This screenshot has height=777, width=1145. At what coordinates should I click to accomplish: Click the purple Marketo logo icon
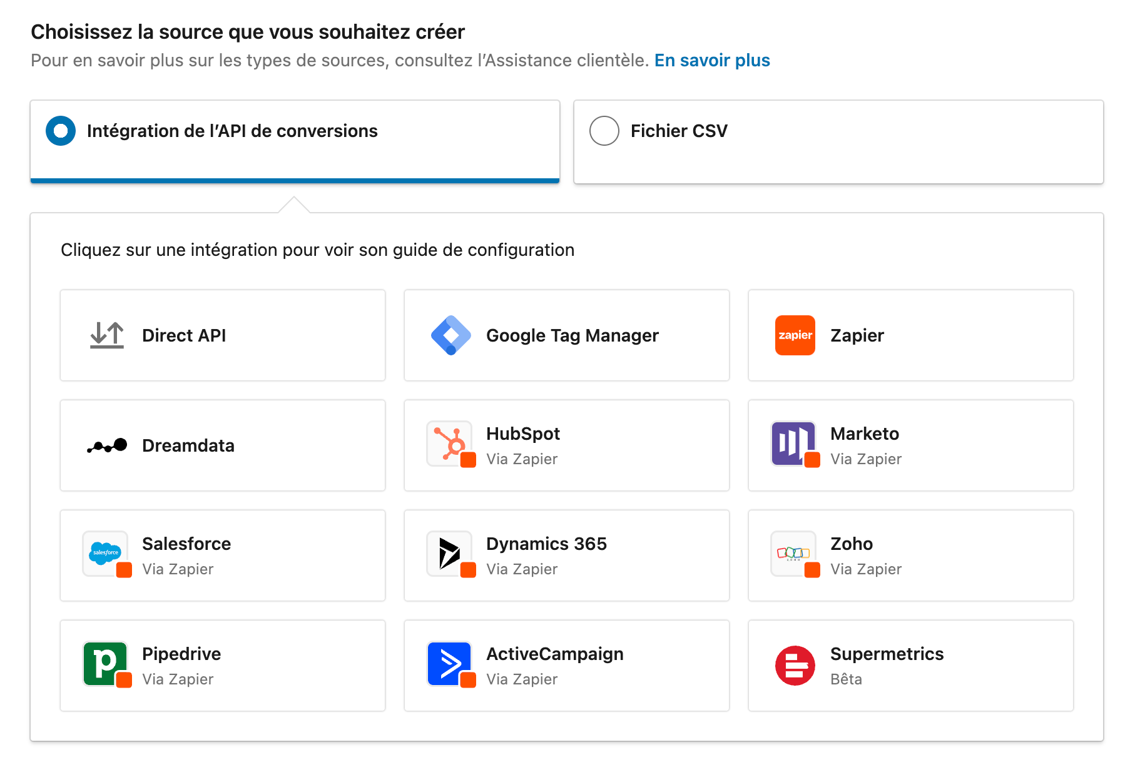tap(794, 444)
